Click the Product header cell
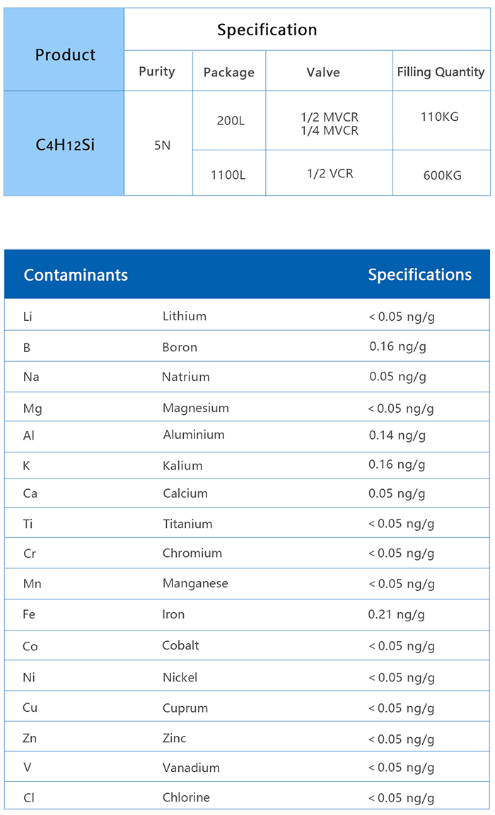The width and height of the screenshot is (495, 815). click(x=65, y=55)
